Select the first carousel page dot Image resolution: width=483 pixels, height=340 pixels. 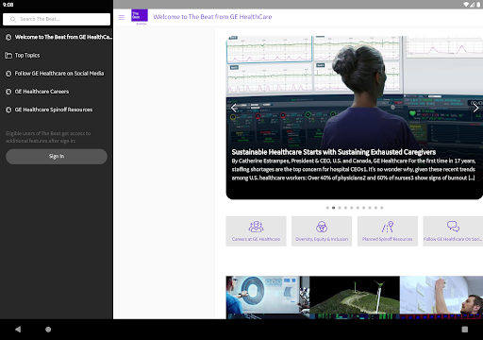327,208
